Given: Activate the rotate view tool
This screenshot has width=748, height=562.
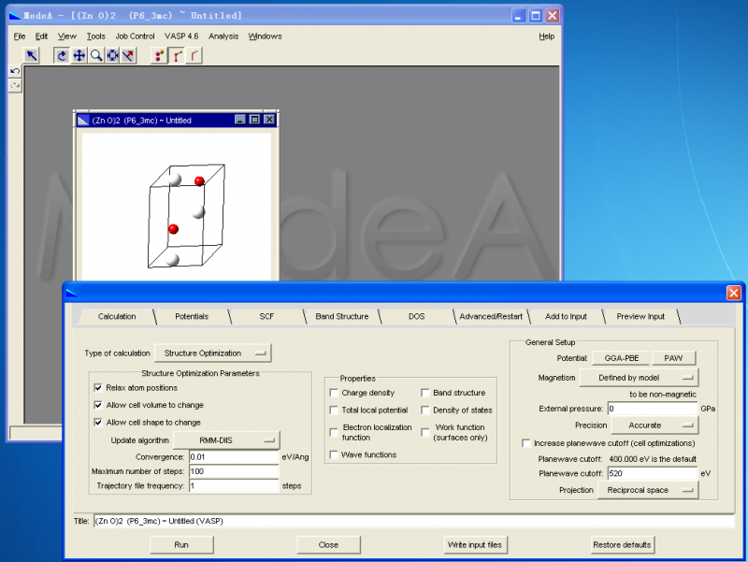Looking at the screenshot, I should 62,55.
